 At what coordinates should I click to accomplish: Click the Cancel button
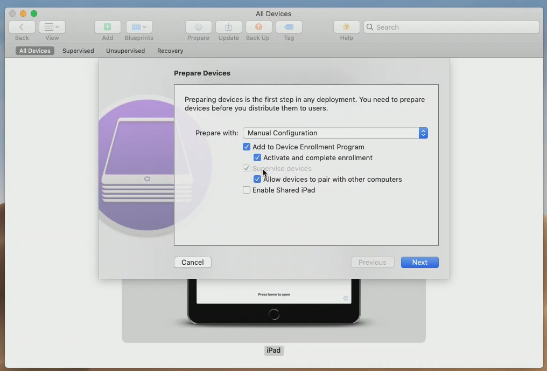click(193, 263)
